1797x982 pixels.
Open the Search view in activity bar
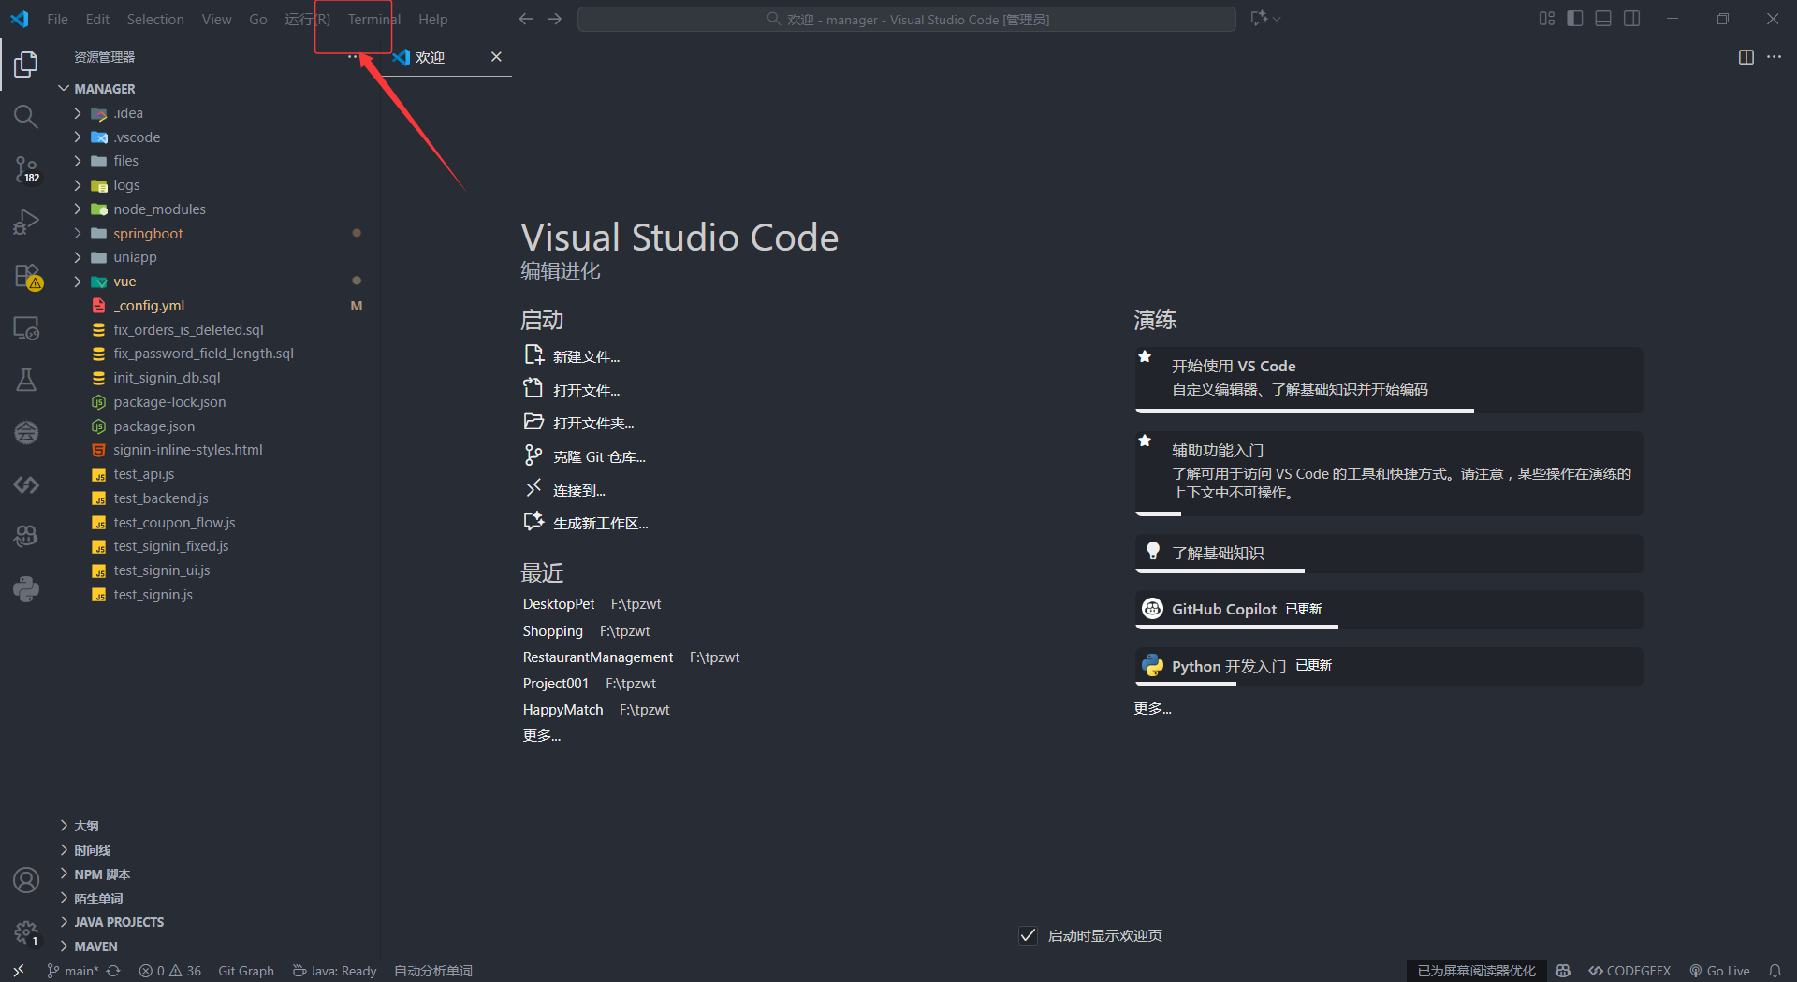click(x=26, y=116)
